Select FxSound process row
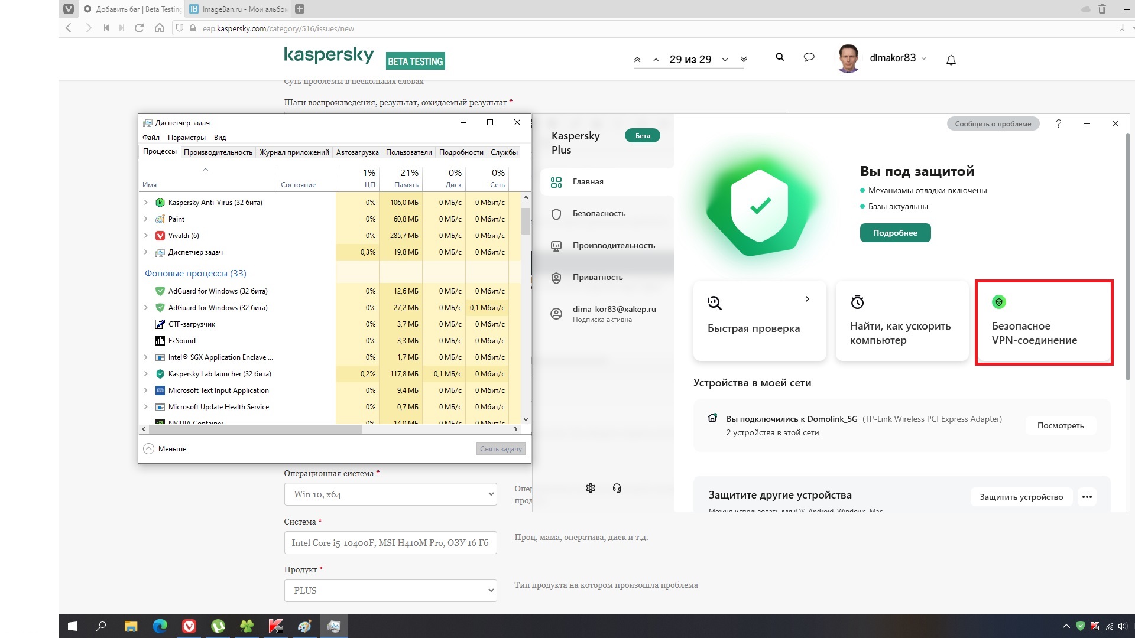This screenshot has width=1135, height=638. 331,340
